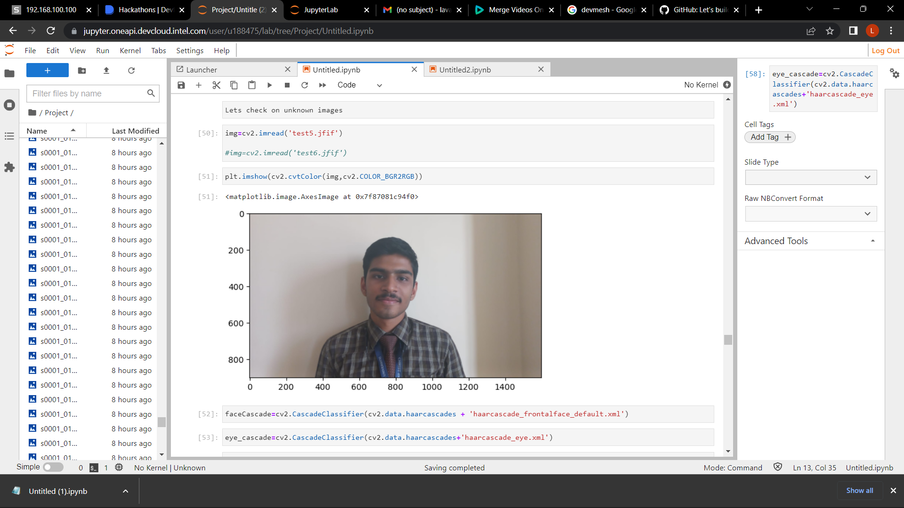
Task: Click Show all downloads button
Action: 859,491
